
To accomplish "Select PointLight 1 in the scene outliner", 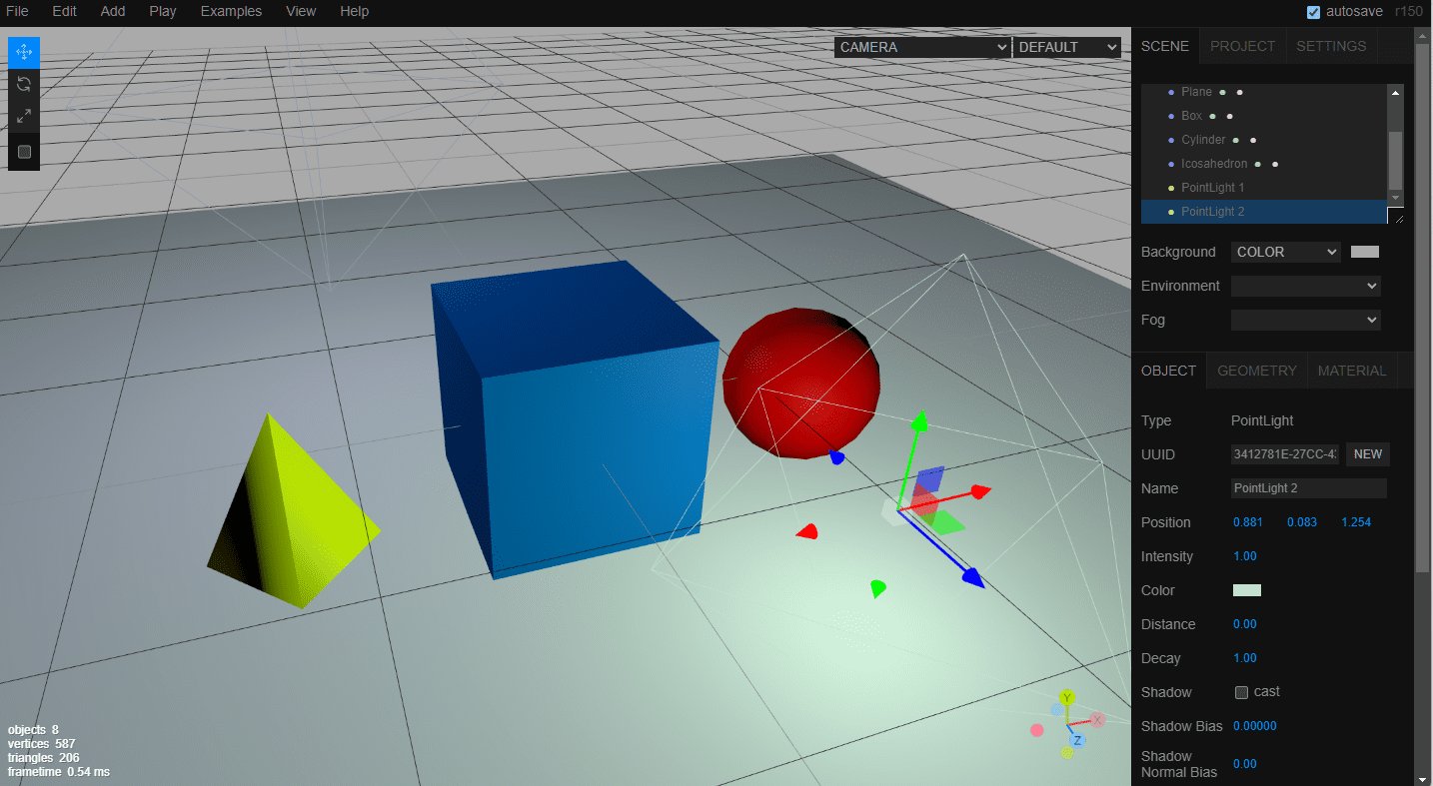I will tap(1211, 187).
